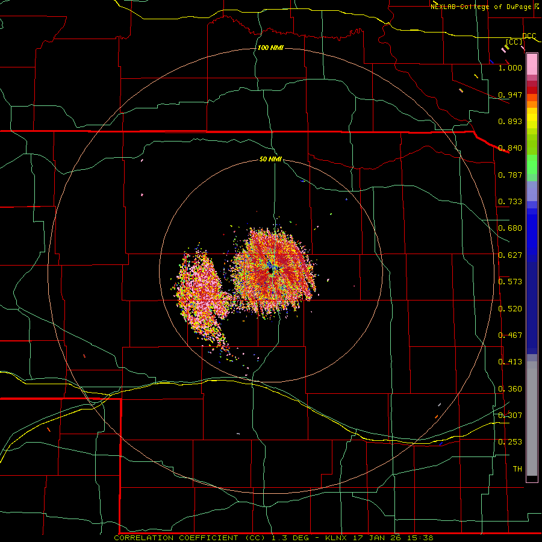542x542 pixels.
Task: Click the 0.733 scale value
Action: [510, 202]
